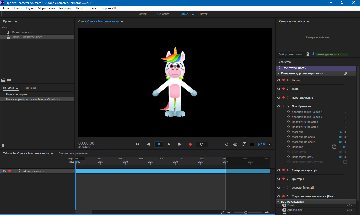Viewport: 360px width, 215px height.
Task: Open the Таймлайн menu in menu bar
Action: (65, 8)
